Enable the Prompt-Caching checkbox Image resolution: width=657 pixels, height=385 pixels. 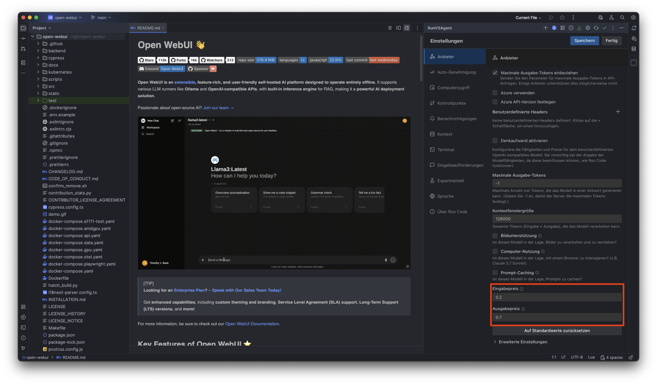click(x=495, y=273)
